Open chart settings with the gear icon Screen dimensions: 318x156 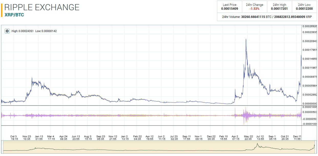[x=7, y=31]
